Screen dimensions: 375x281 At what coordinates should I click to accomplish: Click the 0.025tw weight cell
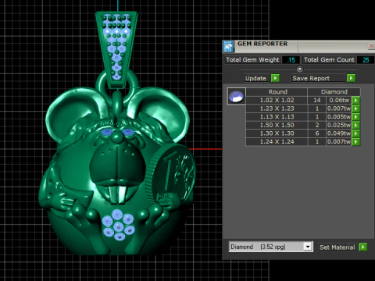pos(339,125)
